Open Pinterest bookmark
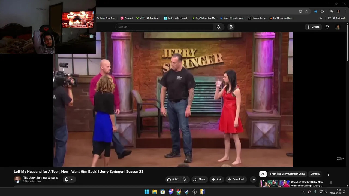349x196 pixels. pyautogui.click(x=127, y=18)
